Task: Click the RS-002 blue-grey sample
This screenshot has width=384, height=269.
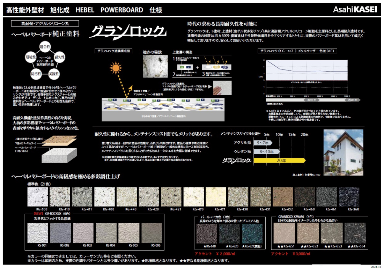Action: tap(60, 233)
